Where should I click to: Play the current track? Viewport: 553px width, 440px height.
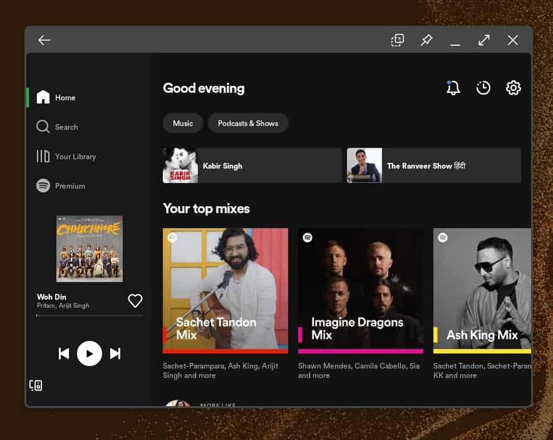pos(90,354)
